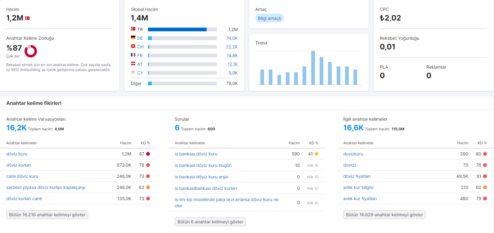The width and height of the screenshot is (494, 233).
Task: Show all 16.216 keywords button
Action: [47, 215]
